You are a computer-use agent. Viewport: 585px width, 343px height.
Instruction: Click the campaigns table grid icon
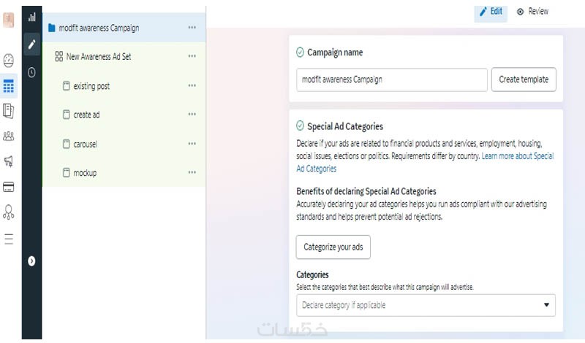click(x=9, y=87)
